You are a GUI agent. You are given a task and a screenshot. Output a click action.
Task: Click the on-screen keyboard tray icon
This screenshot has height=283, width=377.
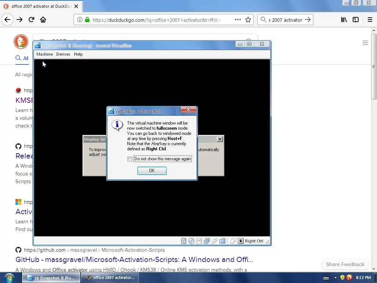point(326,278)
